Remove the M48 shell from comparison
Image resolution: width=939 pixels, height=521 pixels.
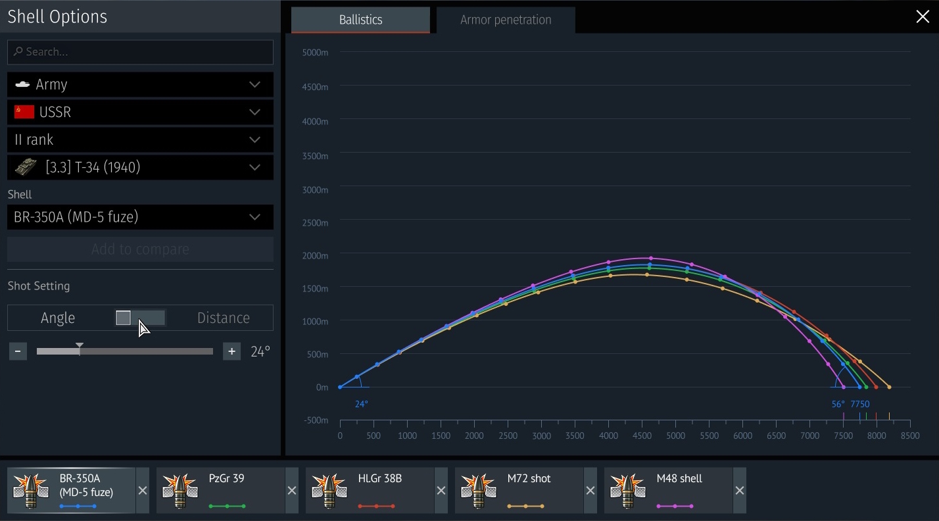740,491
